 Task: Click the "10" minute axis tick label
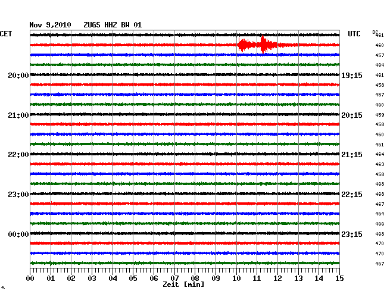click(236, 279)
